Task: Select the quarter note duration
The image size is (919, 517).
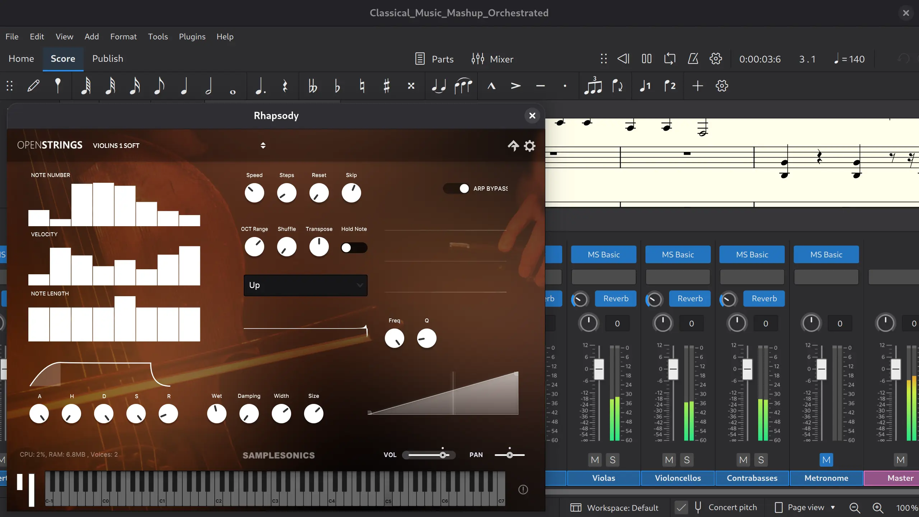Action: (184, 86)
